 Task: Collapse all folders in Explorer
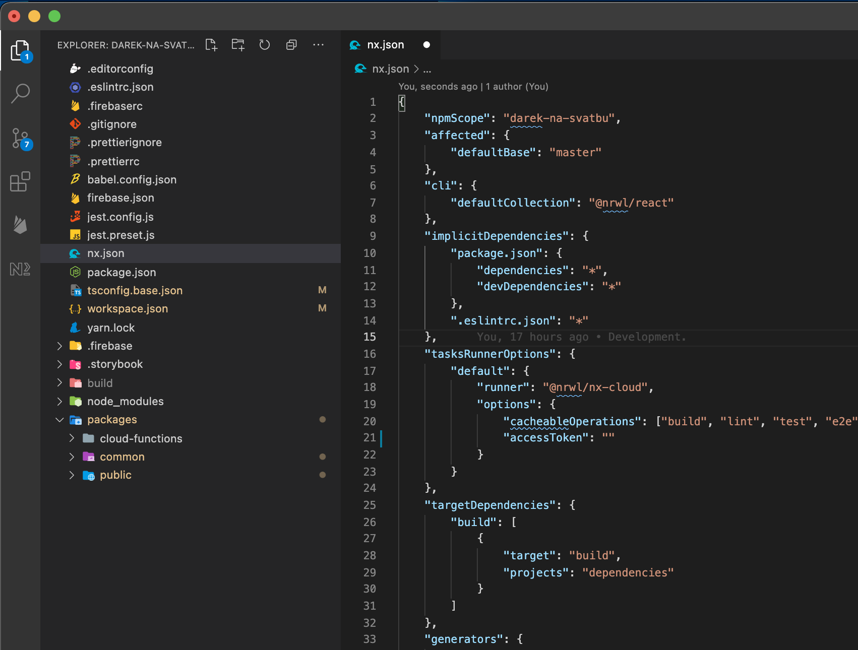291,45
